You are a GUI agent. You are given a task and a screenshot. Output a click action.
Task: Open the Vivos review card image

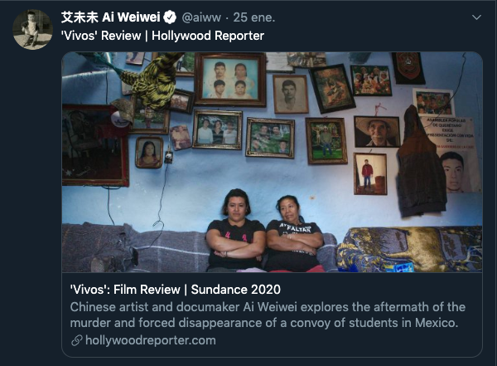click(x=272, y=162)
